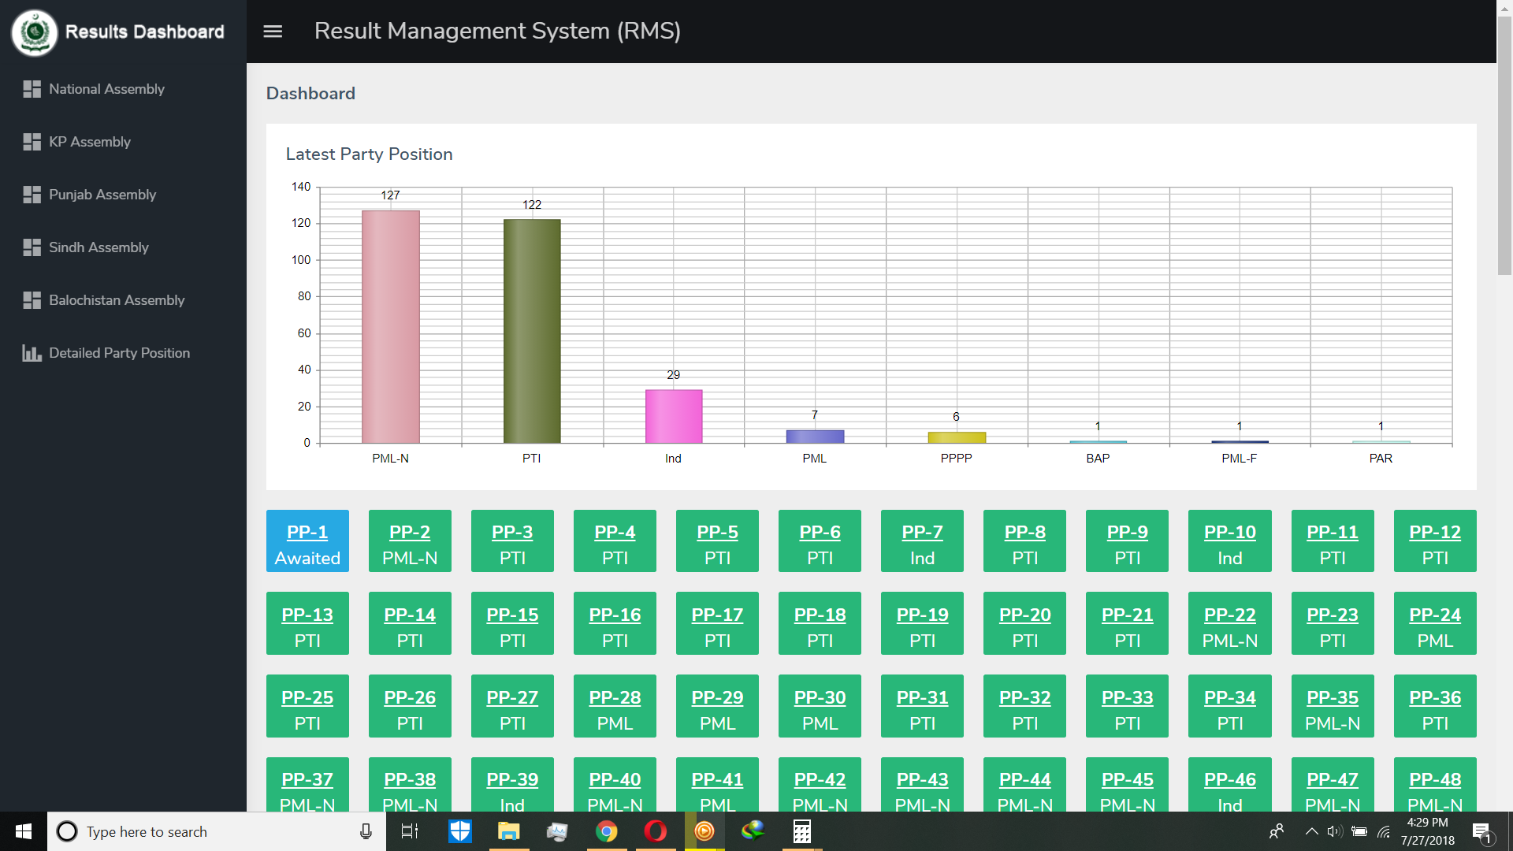Click the Results Dashboard title text
Image resolution: width=1513 pixels, height=851 pixels.
pos(145,32)
